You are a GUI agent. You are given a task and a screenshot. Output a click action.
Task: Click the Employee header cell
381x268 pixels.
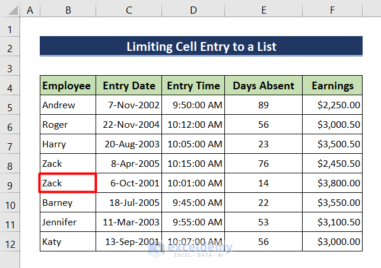(x=68, y=86)
